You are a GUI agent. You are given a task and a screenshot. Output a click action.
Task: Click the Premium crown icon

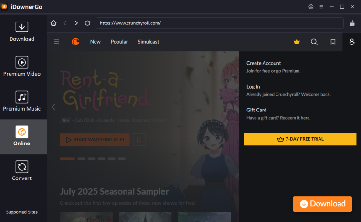tap(297, 42)
